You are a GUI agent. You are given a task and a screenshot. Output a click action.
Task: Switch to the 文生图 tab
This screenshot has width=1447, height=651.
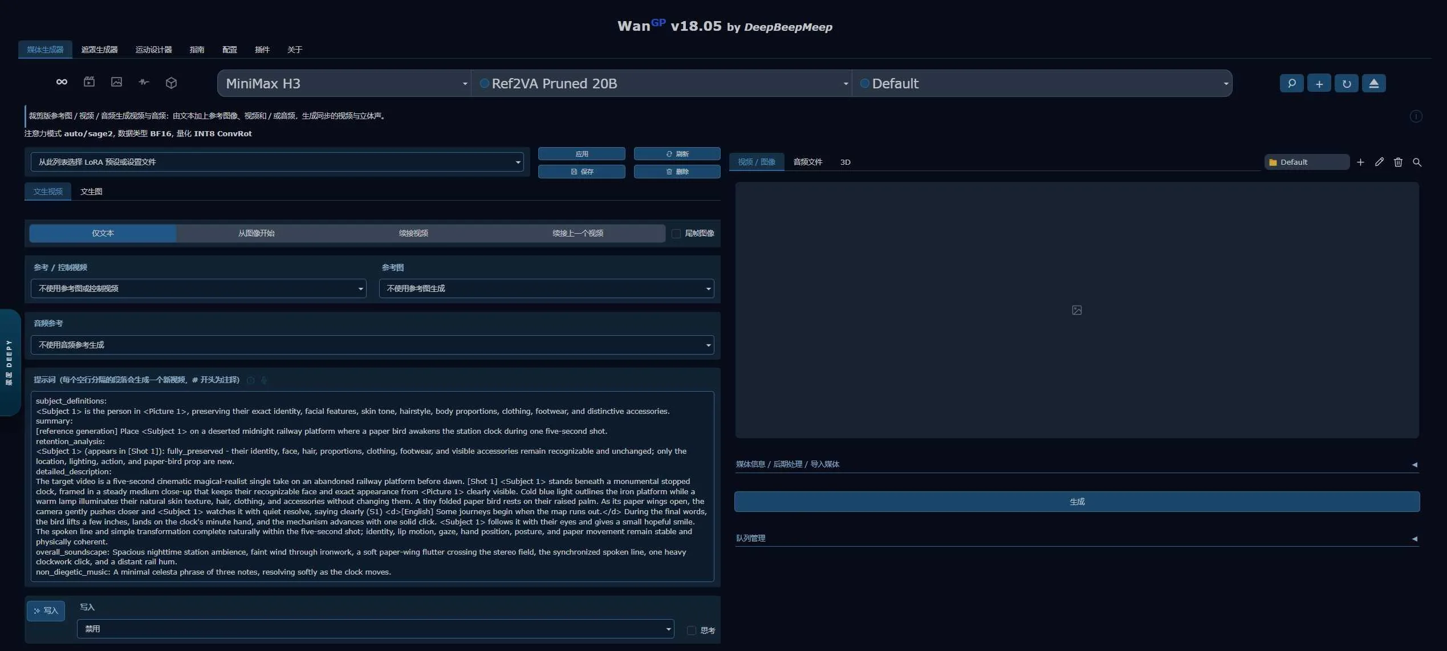click(x=91, y=192)
